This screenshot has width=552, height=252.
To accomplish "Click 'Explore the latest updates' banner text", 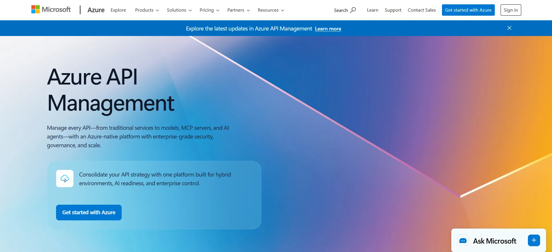I will [249, 28].
